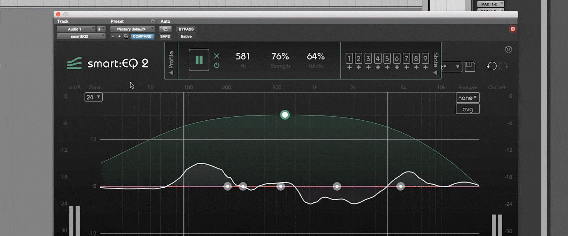This screenshot has width=568, height=236.
Task: Click previous preset minus button
Action: (x=113, y=36)
